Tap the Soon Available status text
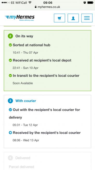 (x=23, y=83)
